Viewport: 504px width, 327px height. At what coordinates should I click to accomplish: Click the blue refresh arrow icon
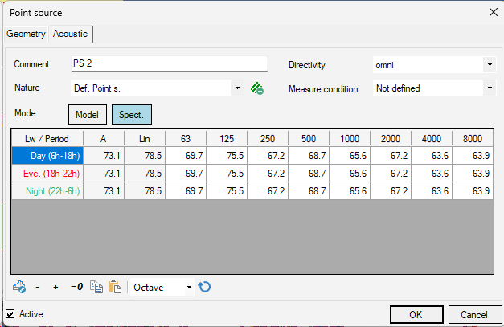[204, 287]
